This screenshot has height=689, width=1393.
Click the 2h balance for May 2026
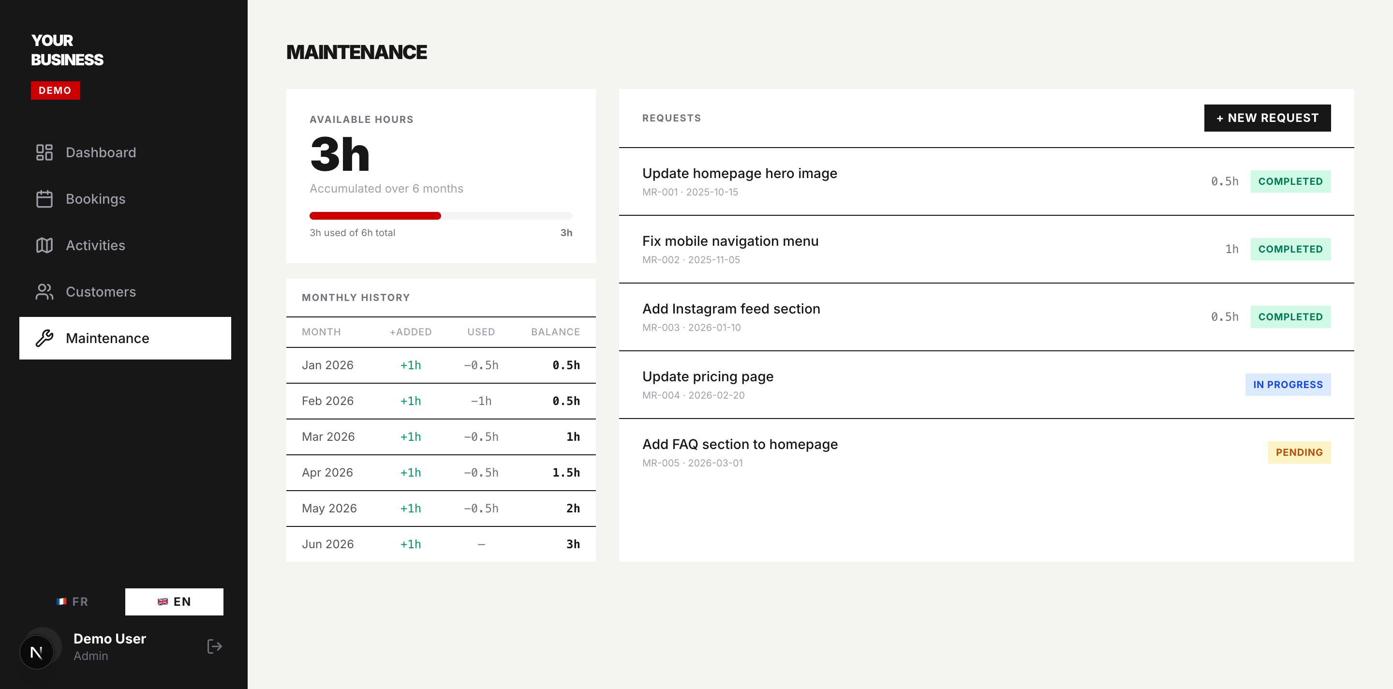coord(573,508)
